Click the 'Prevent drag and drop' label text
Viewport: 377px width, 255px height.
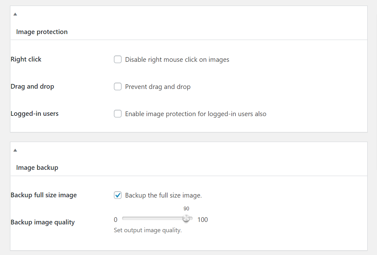click(x=158, y=87)
